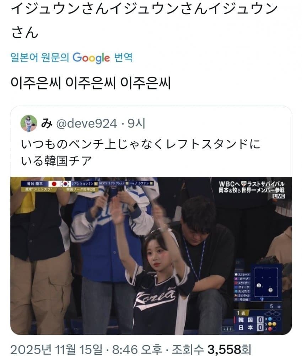
Task: Click the WBC broadcast caption banner
Action: (x=252, y=187)
